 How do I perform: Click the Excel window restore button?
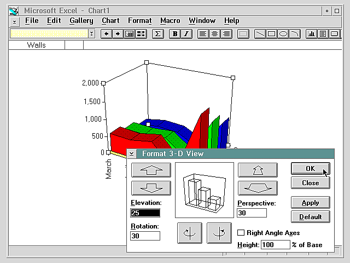[x=327, y=11]
